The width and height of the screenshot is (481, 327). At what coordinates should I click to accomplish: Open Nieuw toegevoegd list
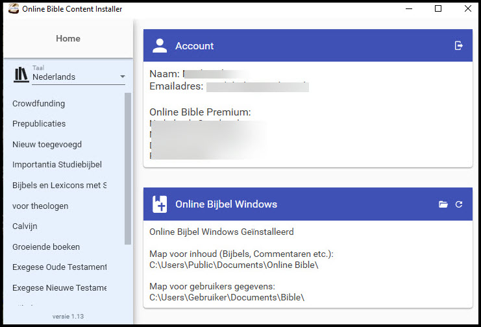click(x=47, y=144)
